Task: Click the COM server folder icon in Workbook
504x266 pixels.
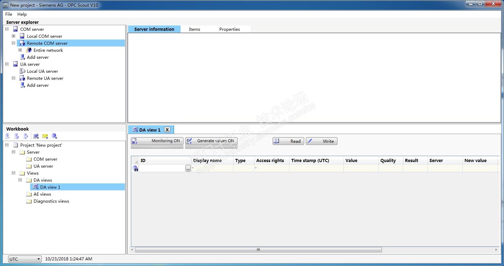Action: 29,159
